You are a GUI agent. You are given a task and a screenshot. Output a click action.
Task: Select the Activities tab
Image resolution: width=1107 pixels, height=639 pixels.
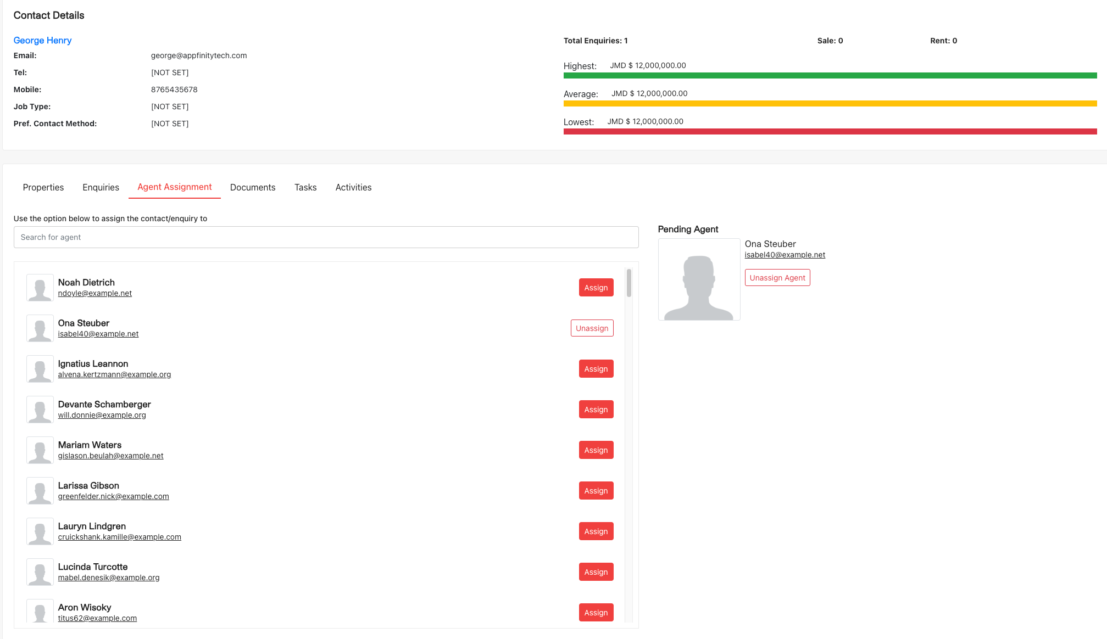[x=353, y=187]
